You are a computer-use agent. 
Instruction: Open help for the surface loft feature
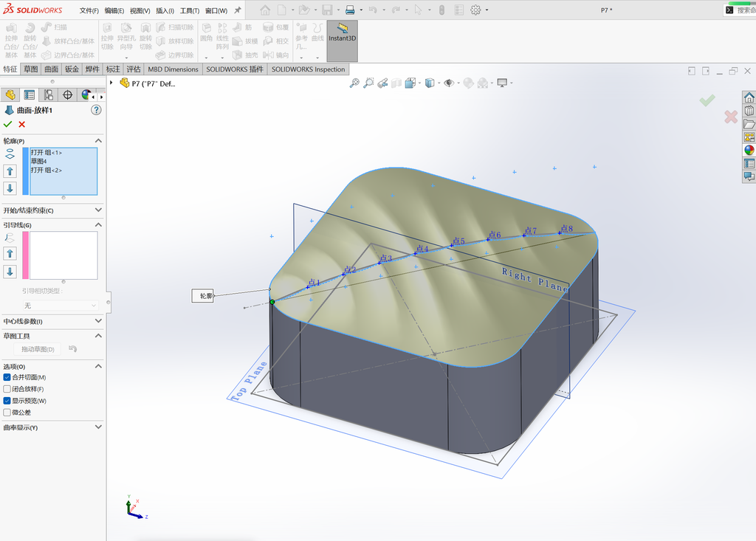(x=97, y=110)
